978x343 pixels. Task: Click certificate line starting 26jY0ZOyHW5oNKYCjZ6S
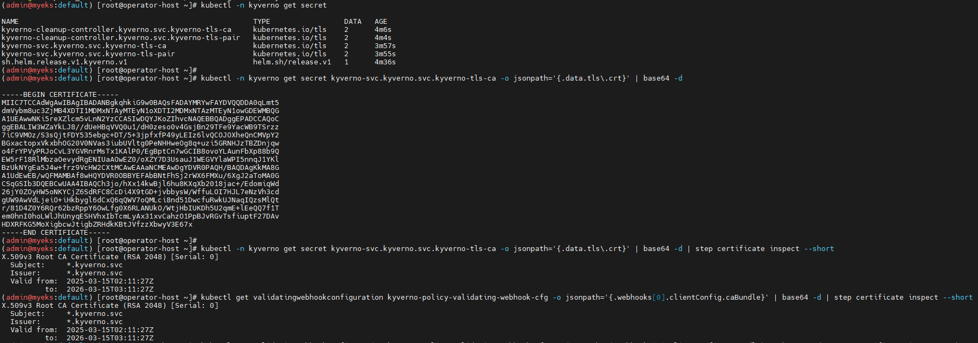coord(140,192)
